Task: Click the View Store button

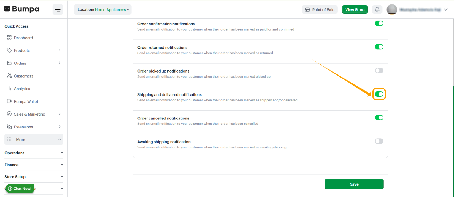Action: (x=355, y=9)
